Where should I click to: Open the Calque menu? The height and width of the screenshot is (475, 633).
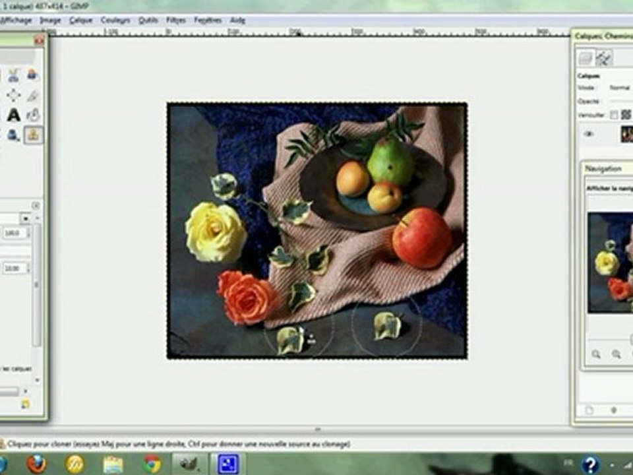(80, 20)
